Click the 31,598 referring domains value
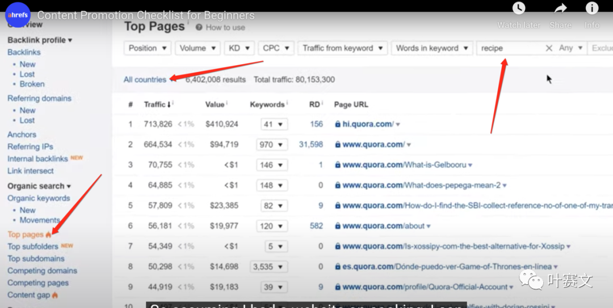The image size is (613, 308). (x=311, y=144)
